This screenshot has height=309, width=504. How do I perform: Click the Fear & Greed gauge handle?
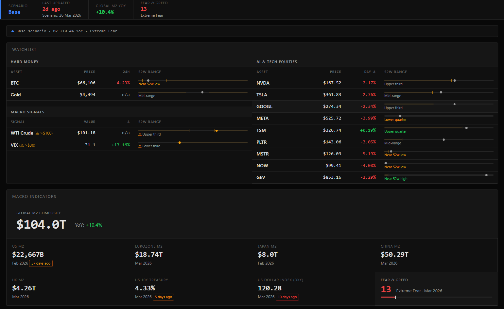395,297
